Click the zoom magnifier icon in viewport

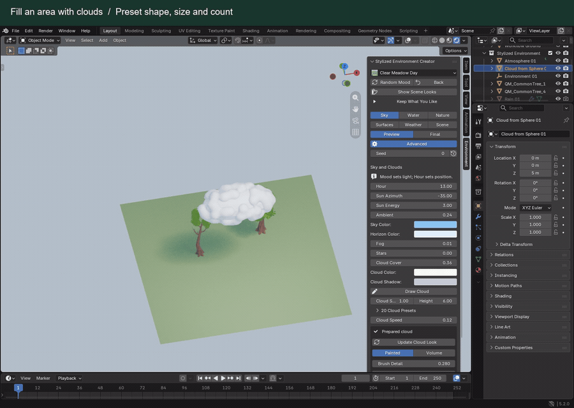tap(355, 98)
